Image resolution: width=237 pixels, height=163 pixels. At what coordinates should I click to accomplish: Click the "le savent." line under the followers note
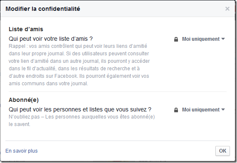pos(20,124)
